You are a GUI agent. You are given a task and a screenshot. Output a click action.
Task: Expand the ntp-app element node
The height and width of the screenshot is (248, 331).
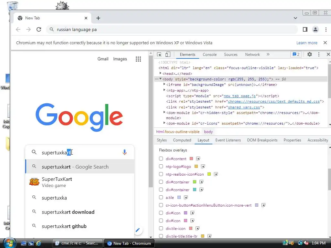coord(164,90)
